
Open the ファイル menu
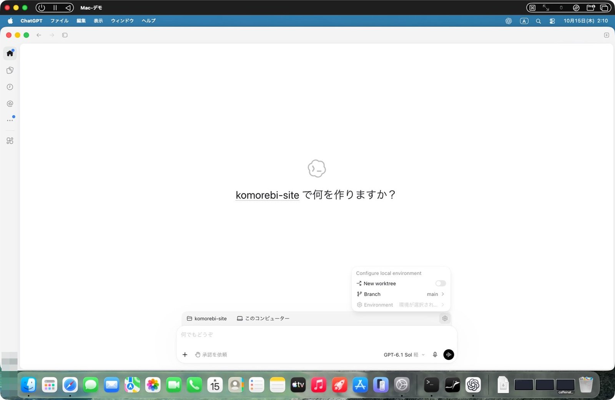point(60,21)
